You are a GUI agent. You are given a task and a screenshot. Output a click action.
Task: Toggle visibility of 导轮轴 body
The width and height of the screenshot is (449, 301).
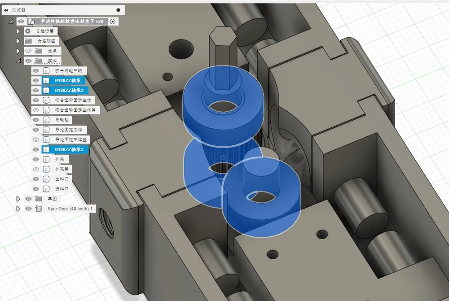pos(35,120)
